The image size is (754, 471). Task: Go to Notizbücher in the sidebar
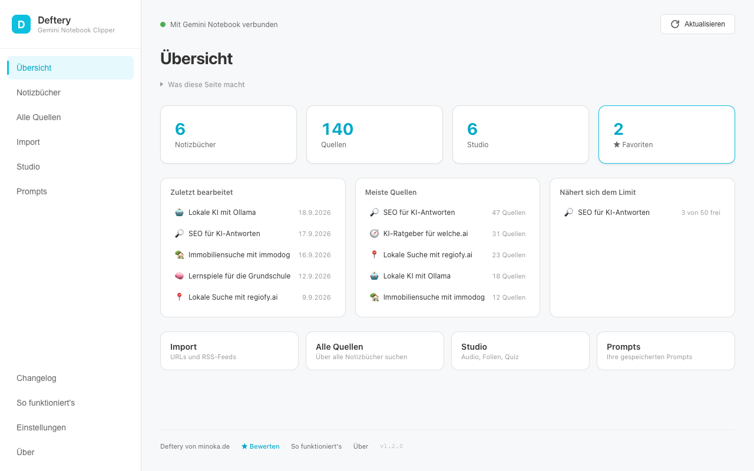[71, 92]
